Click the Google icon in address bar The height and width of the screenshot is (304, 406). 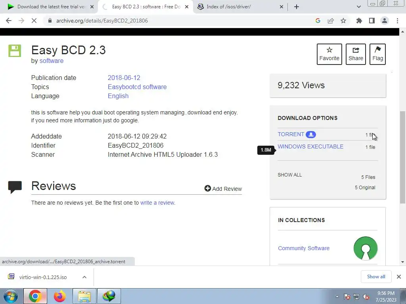click(318, 21)
